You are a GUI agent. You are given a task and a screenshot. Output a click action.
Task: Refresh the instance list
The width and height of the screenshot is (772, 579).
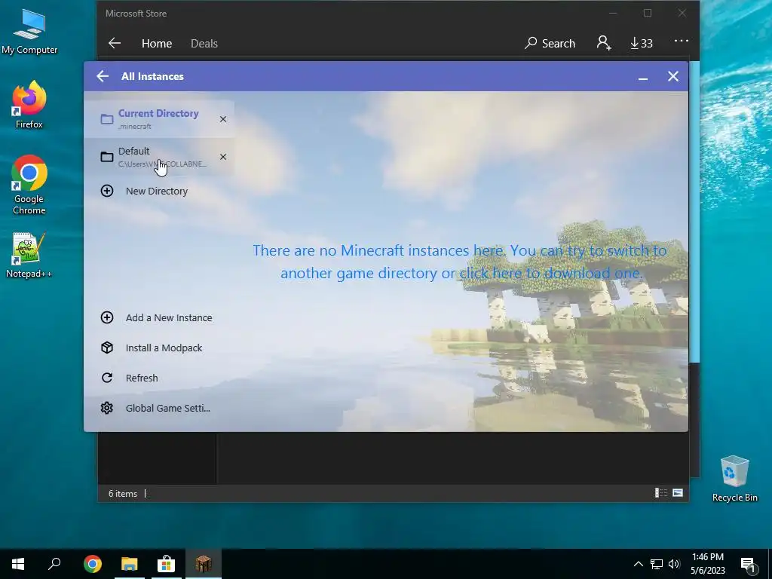click(159, 378)
